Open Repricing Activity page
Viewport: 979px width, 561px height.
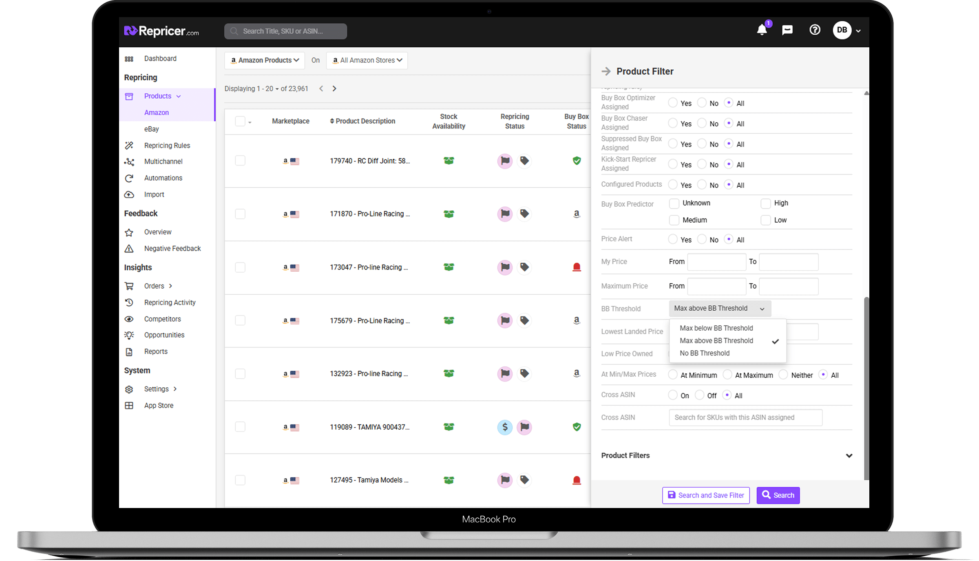(x=170, y=303)
